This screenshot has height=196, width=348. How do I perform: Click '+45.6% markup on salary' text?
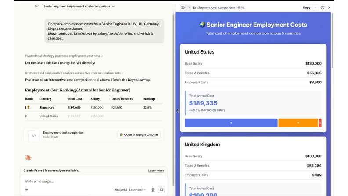pyautogui.click(x=207, y=110)
